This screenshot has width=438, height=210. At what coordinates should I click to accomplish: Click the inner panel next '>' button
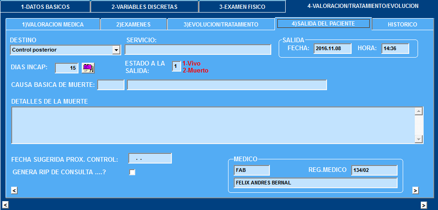click(x=415, y=190)
